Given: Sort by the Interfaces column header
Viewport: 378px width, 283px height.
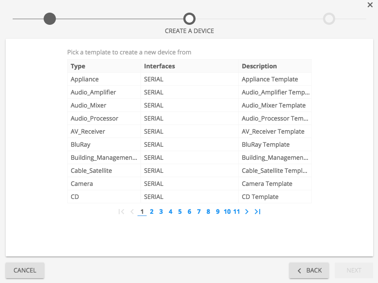Looking at the screenshot, I should (x=159, y=66).
